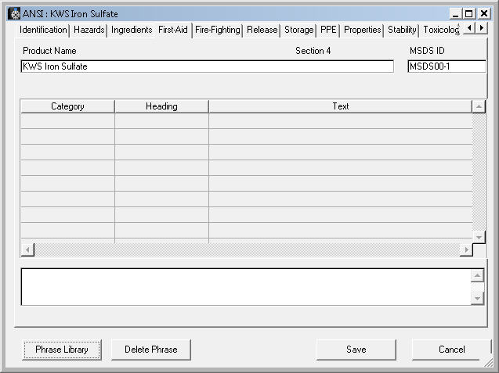This screenshot has width=499, height=373.
Task: Click the MSDS ID field
Action: coord(447,66)
